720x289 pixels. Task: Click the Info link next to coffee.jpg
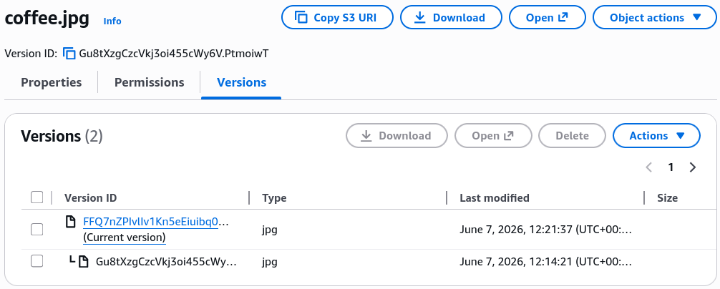[112, 21]
